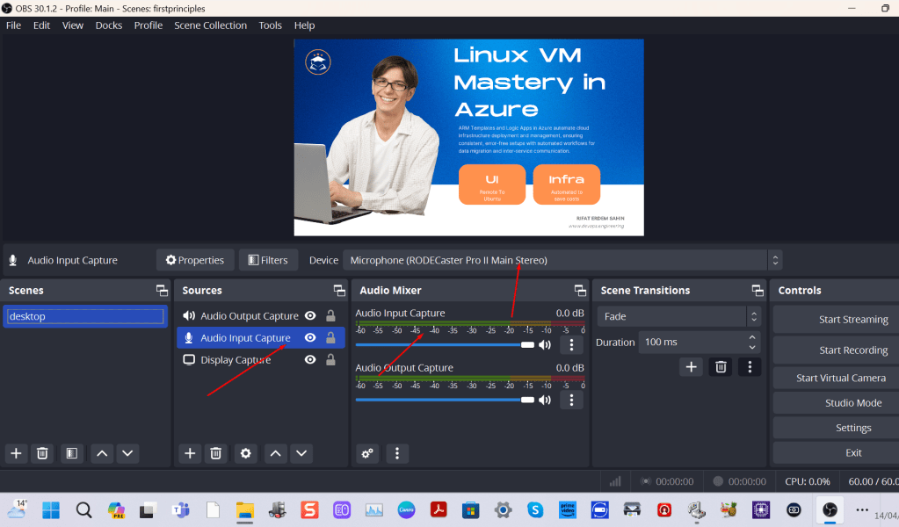Open the Edit menu

click(41, 25)
